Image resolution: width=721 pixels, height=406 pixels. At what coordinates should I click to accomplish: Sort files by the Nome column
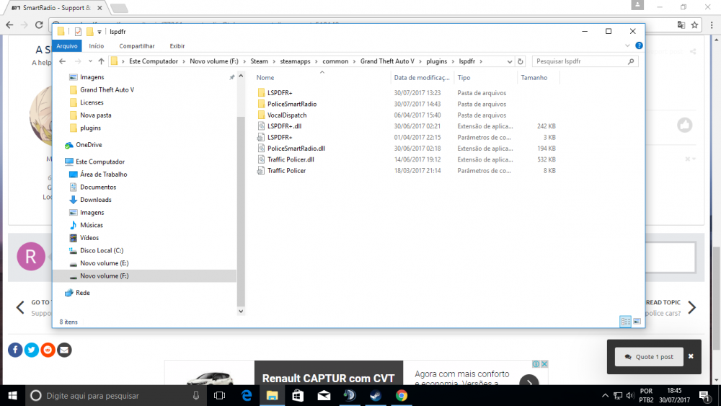[x=265, y=78]
